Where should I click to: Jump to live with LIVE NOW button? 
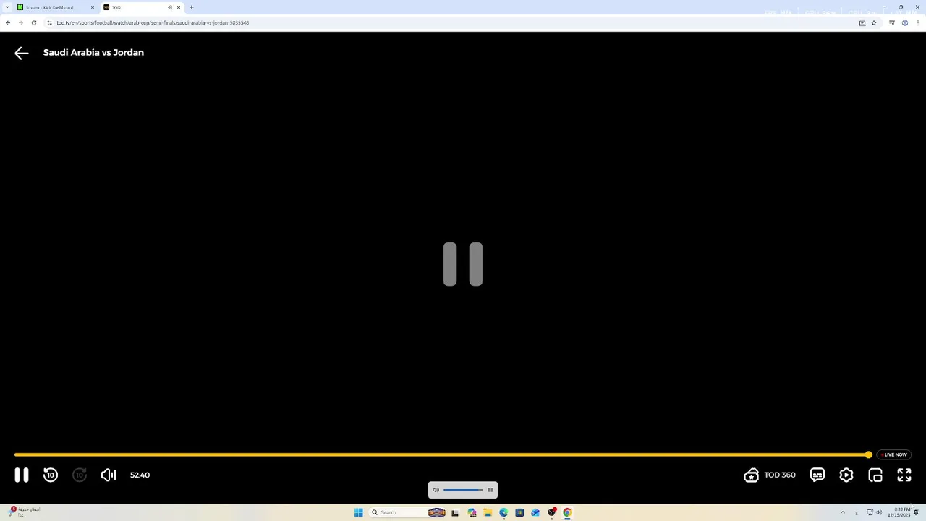pos(895,454)
